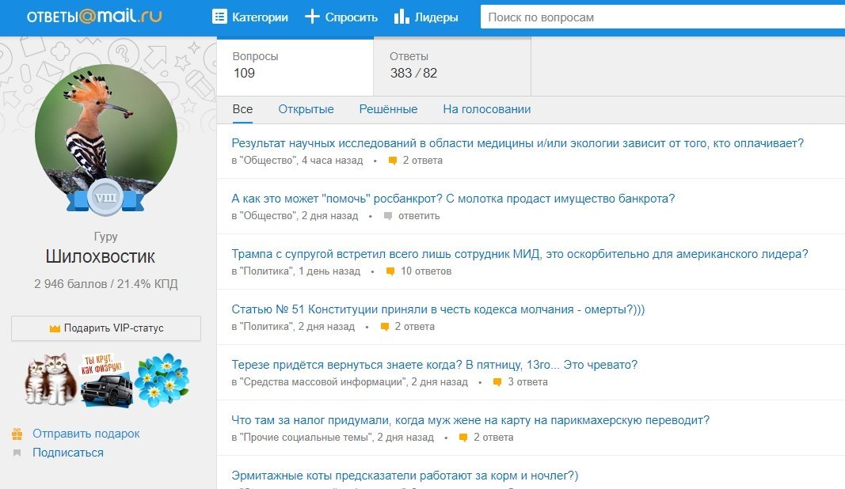Click the blue flowers gift image
845x489 pixels.
click(x=161, y=380)
